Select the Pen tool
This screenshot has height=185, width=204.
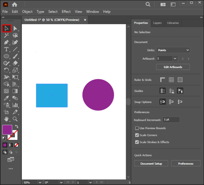7,42
